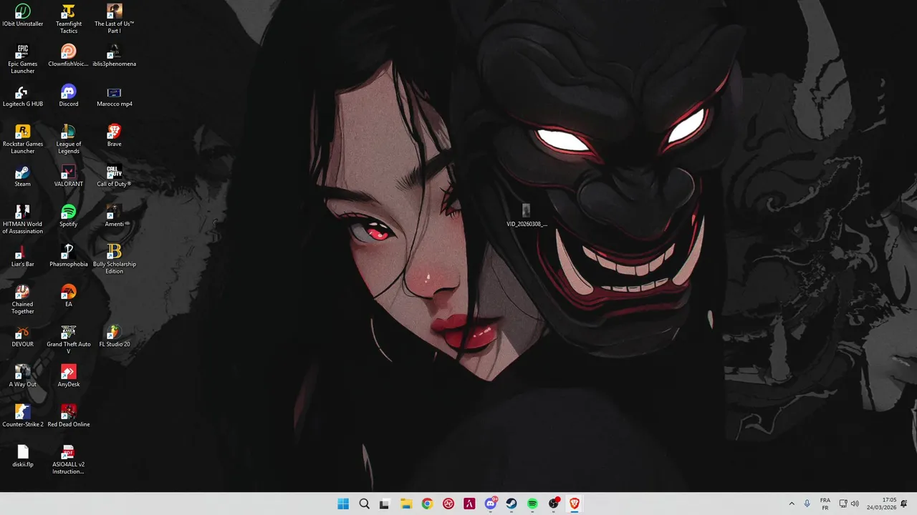This screenshot has height=515, width=917.
Task: Select the Steam desktop shortcut
Action: (23, 176)
